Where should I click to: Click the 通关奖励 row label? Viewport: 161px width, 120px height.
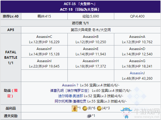pos(11,116)
